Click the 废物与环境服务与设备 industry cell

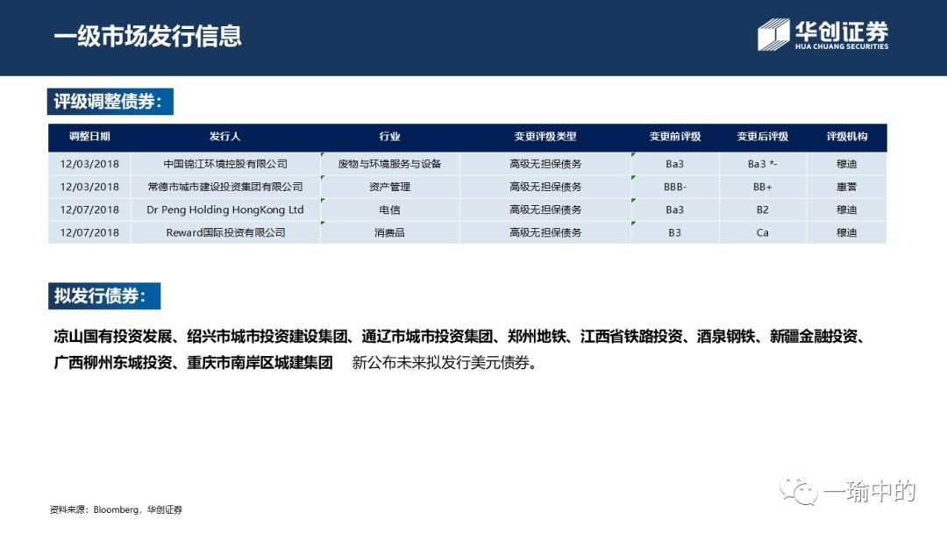point(389,164)
